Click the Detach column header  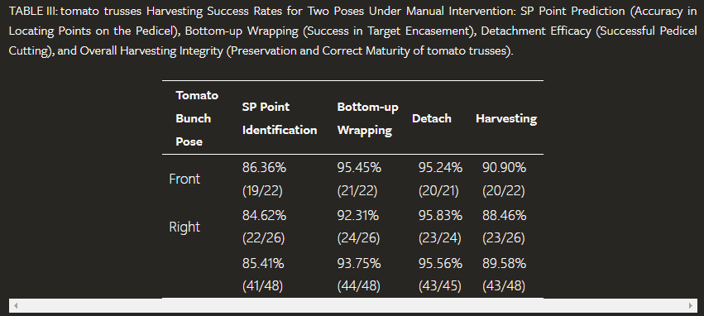[432, 118]
